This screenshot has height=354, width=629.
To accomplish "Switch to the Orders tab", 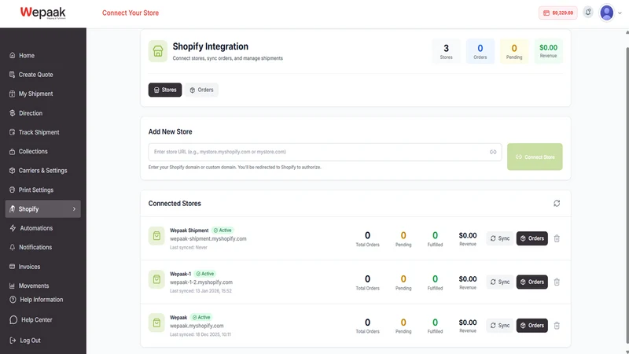I will coord(201,90).
